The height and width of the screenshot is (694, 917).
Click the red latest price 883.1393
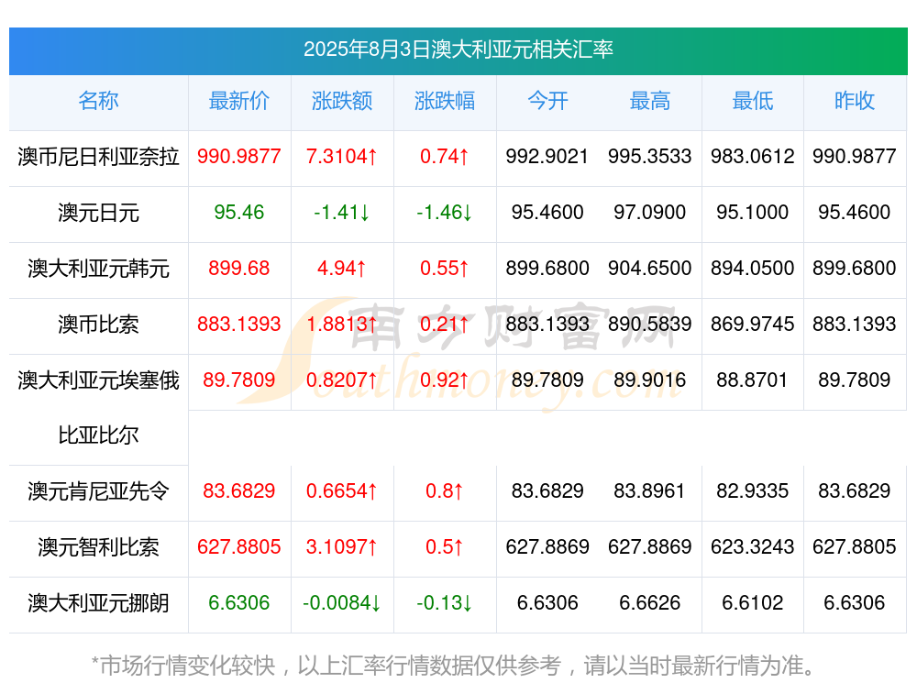239,324
